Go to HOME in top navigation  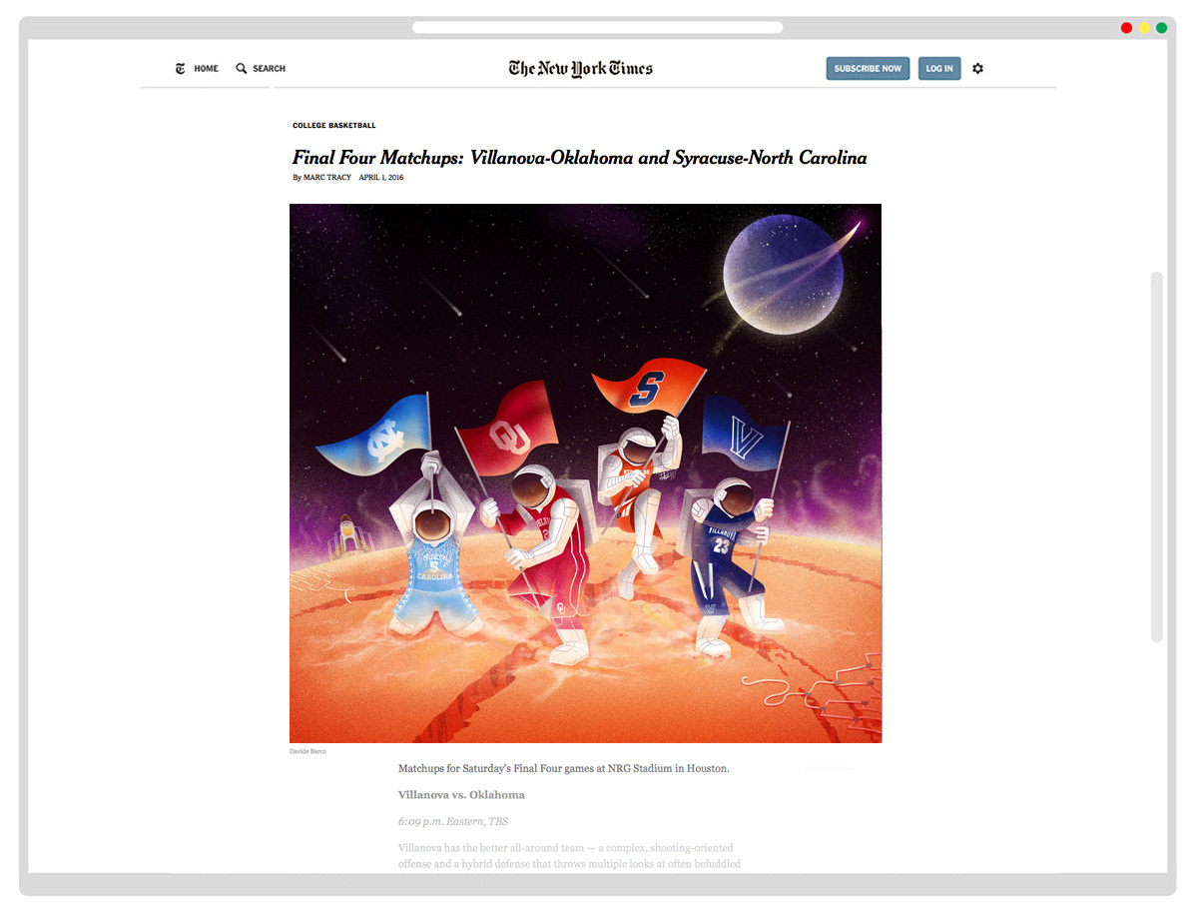[206, 69]
